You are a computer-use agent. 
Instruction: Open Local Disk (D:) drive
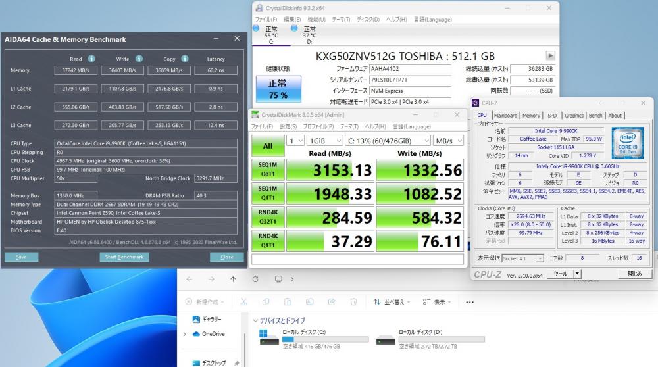(430, 339)
